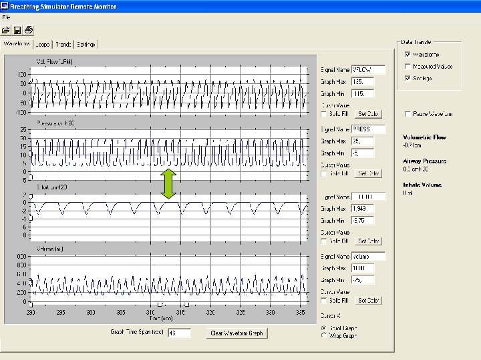Open the Settings tab
481x360 pixels.
coord(86,44)
